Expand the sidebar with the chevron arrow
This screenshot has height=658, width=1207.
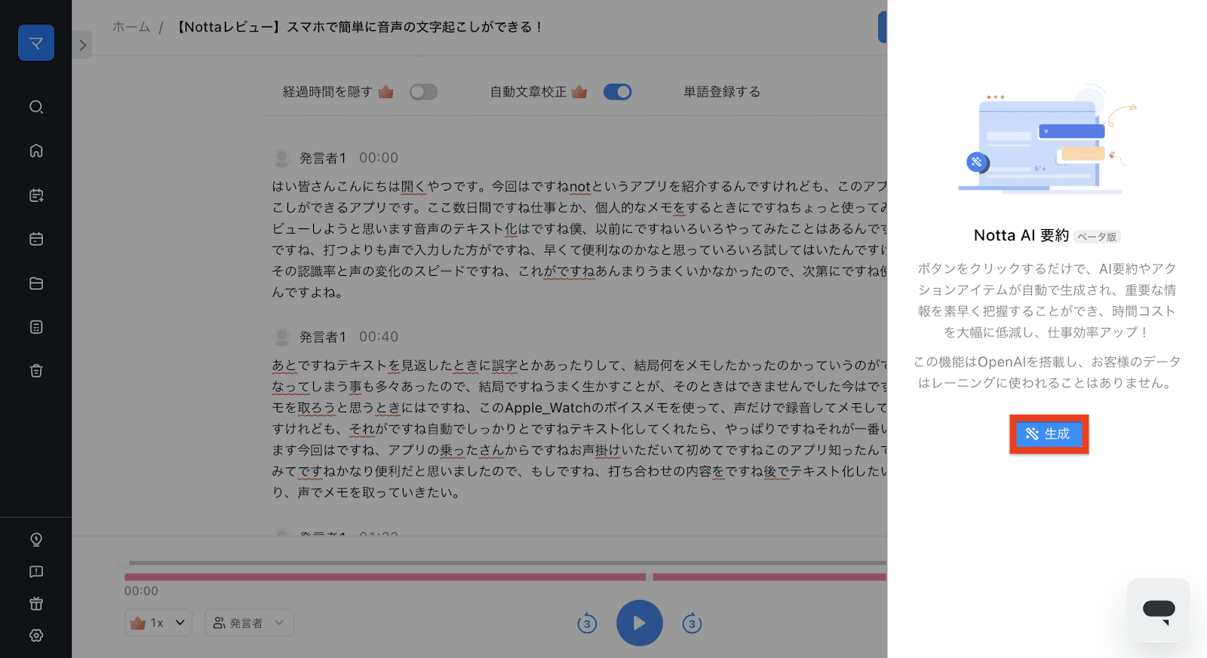82,45
